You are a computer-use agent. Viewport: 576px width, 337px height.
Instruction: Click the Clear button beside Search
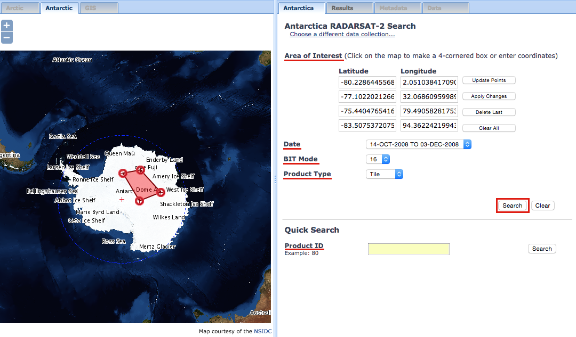pos(542,206)
